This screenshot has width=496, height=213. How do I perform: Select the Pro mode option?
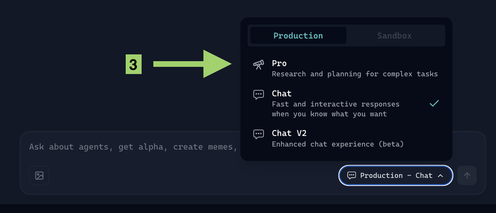click(279, 63)
